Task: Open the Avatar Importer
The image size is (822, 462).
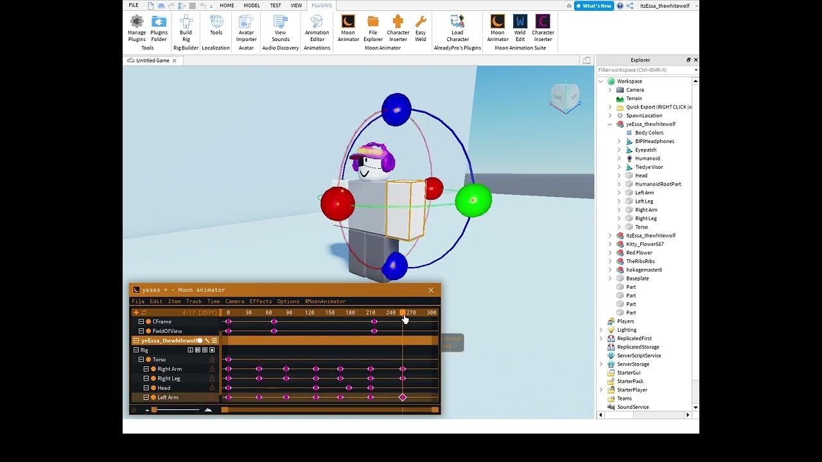Action: (246, 29)
